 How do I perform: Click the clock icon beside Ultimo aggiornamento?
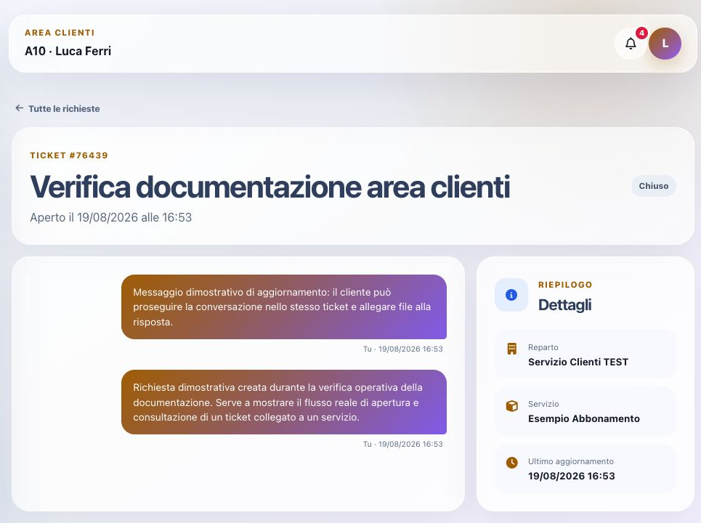click(512, 463)
